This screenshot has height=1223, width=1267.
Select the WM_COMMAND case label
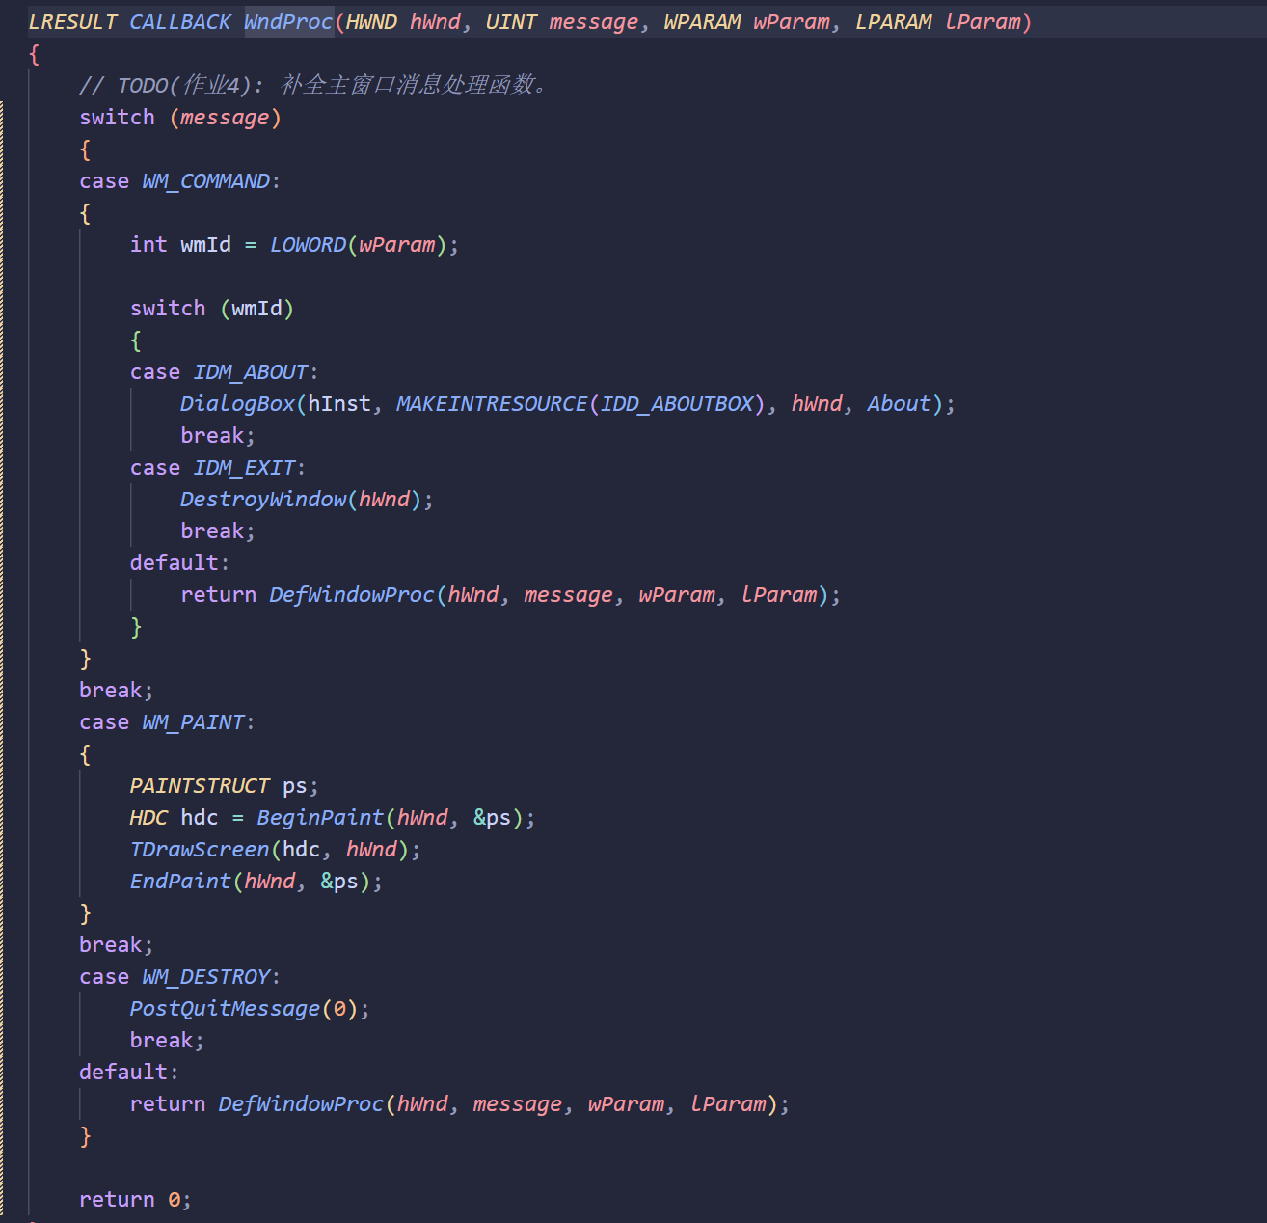pos(205,181)
